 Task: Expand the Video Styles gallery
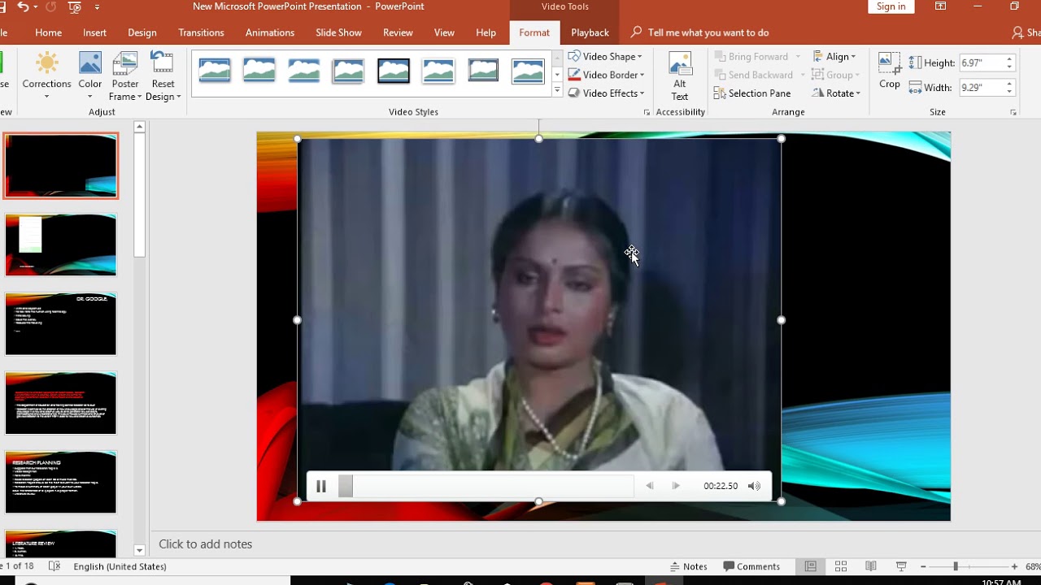click(x=557, y=91)
